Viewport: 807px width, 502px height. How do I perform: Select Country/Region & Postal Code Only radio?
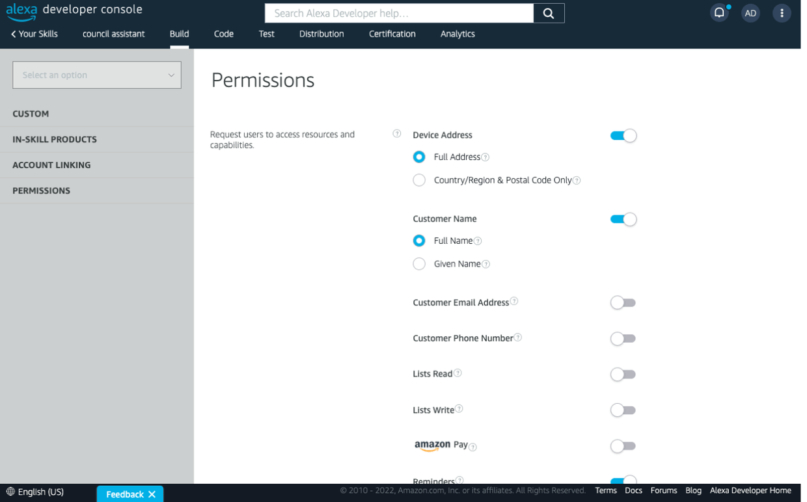coord(419,180)
